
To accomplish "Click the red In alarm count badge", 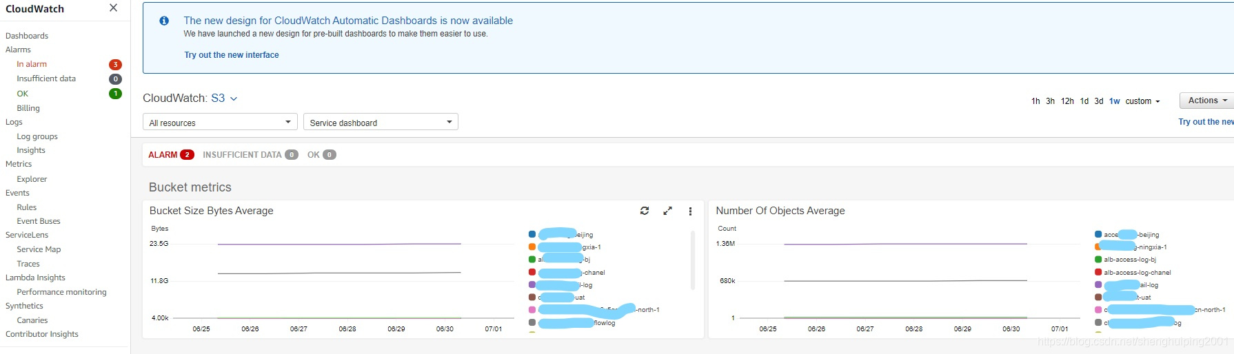I will coord(115,64).
